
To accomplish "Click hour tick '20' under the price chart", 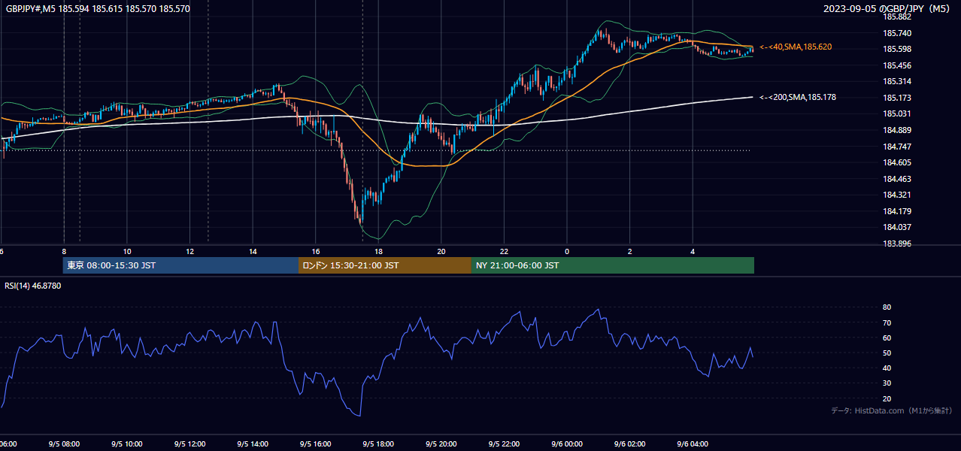I will click(x=441, y=252).
